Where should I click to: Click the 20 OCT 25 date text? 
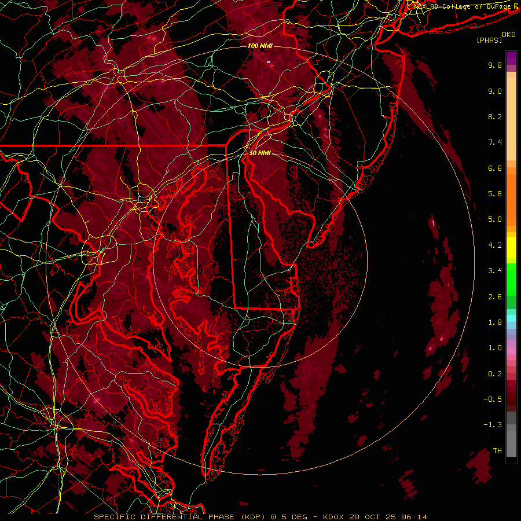click(x=373, y=517)
